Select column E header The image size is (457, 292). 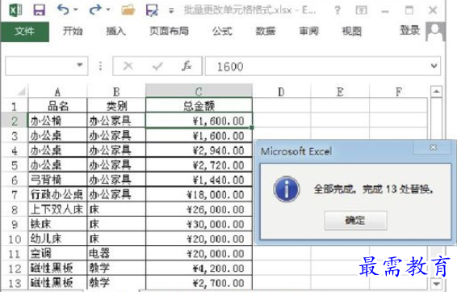pyautogui.click(x=340, y=92)
